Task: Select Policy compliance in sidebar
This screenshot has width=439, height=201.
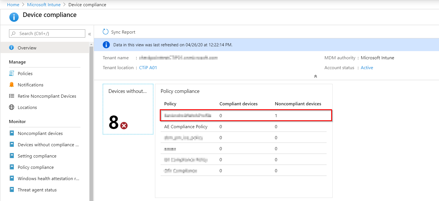Action: pos(36,167)
